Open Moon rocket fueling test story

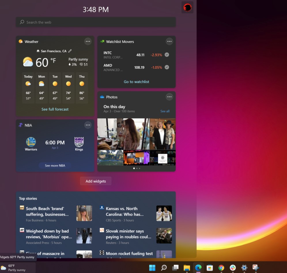tap(129, 254)
